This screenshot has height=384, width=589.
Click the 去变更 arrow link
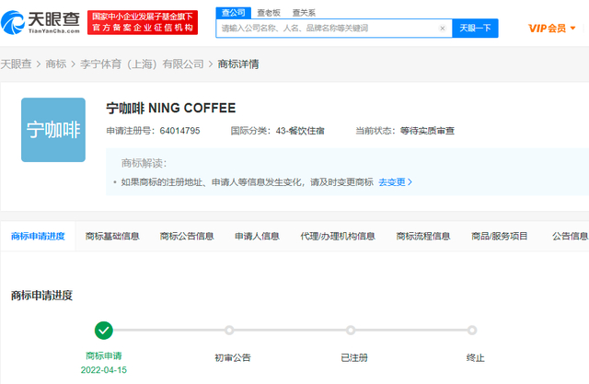pos(395,182)
